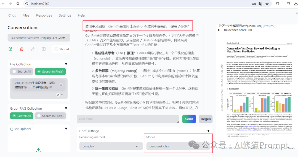Toggle the Shared checkbox
Image resolution: width=298 pixels, height=157 pixels.
pyautogui.click(x=56, y=49)
